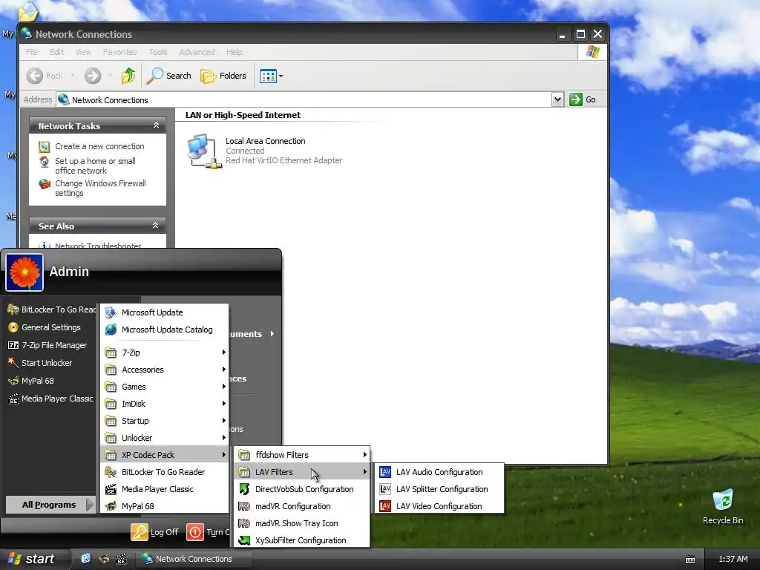Click the on-screen keyboard tray icon

click(690, 560)
